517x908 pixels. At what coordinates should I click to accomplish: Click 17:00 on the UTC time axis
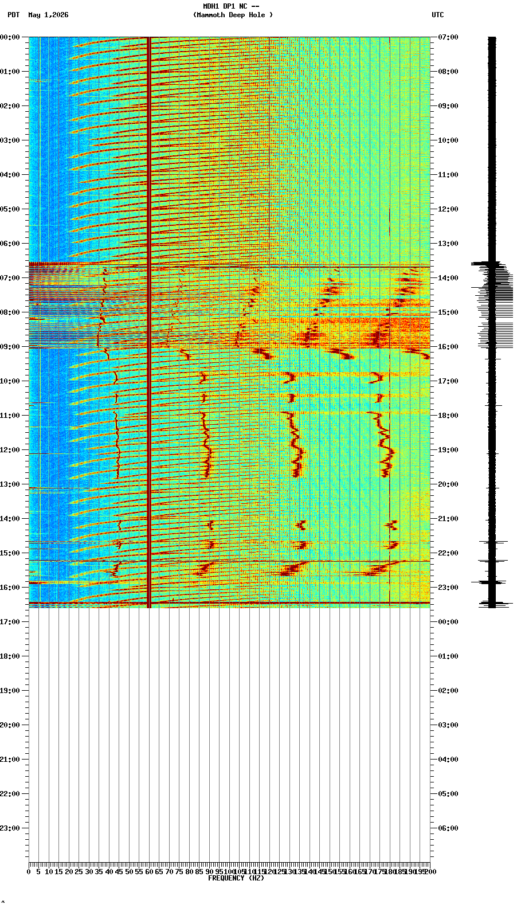[x=448, y=381]
